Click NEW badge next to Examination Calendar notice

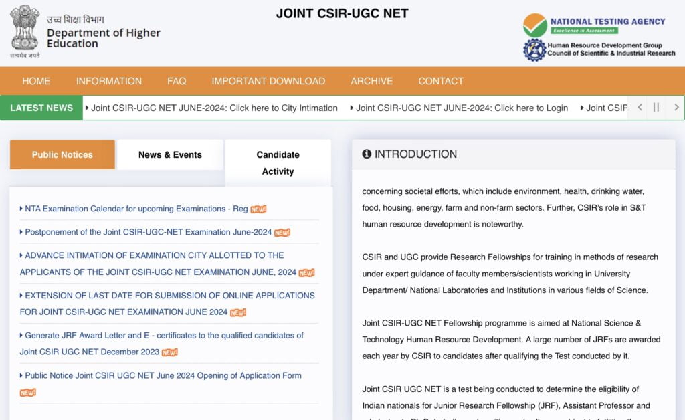[x=258, y=209]
